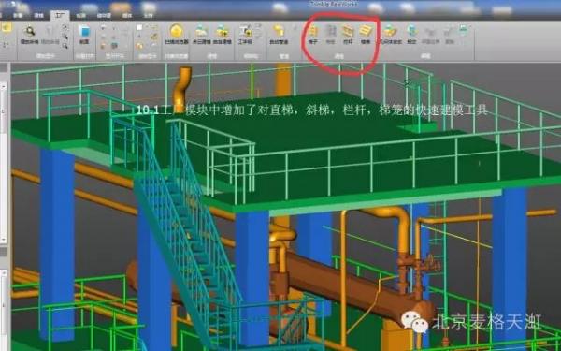This screenshot has height=351, width=561.
Task: Switch to the tab left of 工厂
Action: click(x=38, y=16)
